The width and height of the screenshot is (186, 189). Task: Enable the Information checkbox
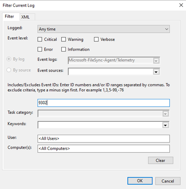tap(64, 49)
